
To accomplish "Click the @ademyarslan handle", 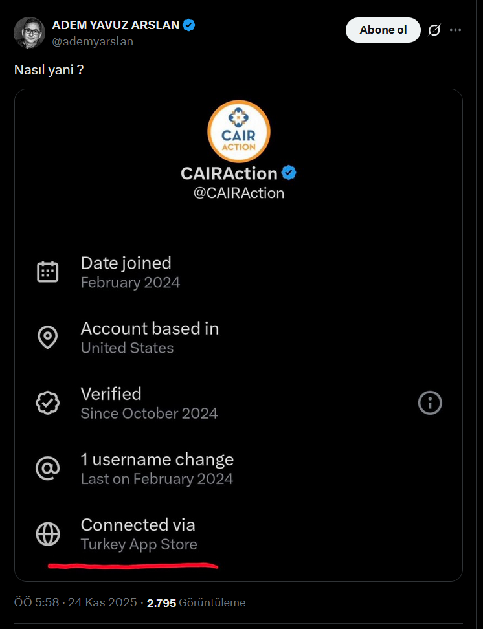I will tap(92, 41).
